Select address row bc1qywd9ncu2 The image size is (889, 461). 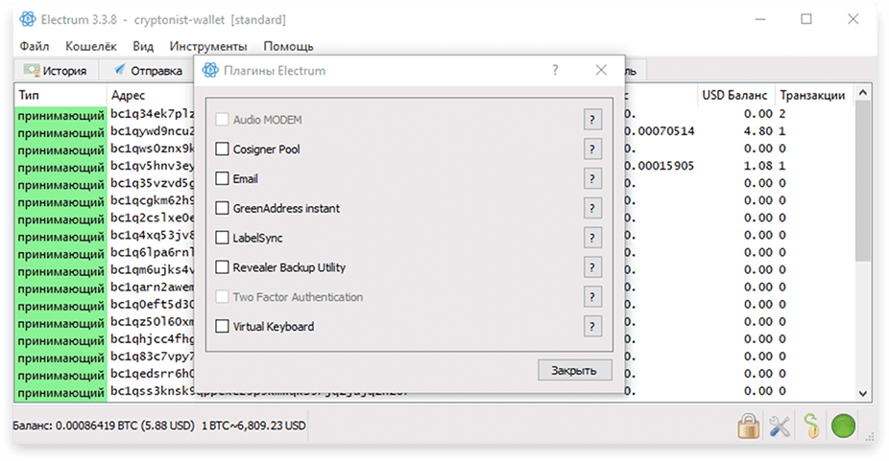tap(153, 131)
